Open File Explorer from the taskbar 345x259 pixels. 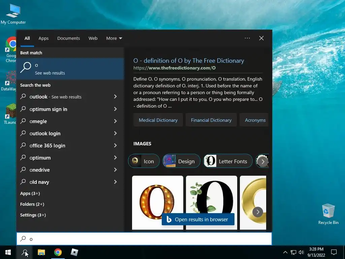coord(41,252)
